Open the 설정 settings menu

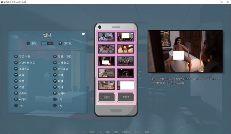point(146,132)
